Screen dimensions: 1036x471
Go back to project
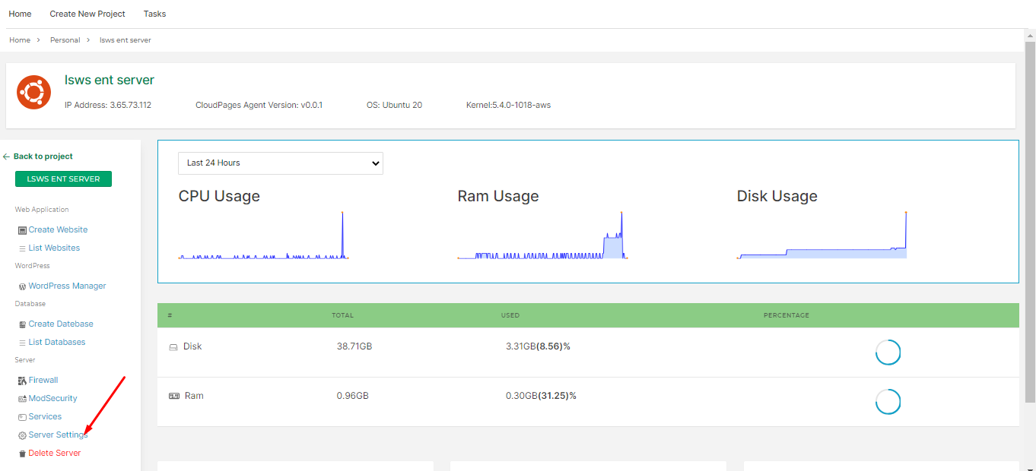click(37, 156)
